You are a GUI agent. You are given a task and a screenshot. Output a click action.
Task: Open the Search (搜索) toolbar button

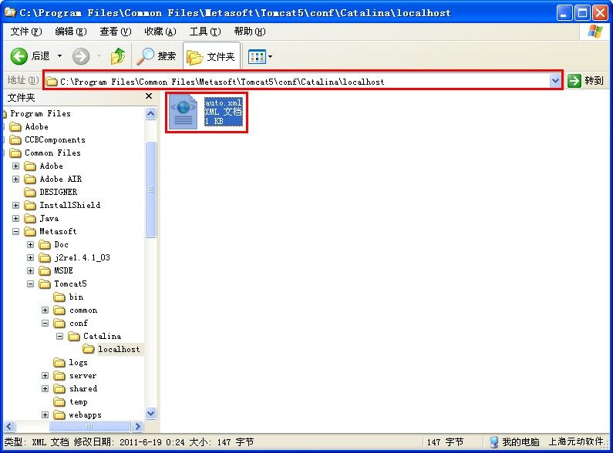pyautogui.click(x=157, y=56)
